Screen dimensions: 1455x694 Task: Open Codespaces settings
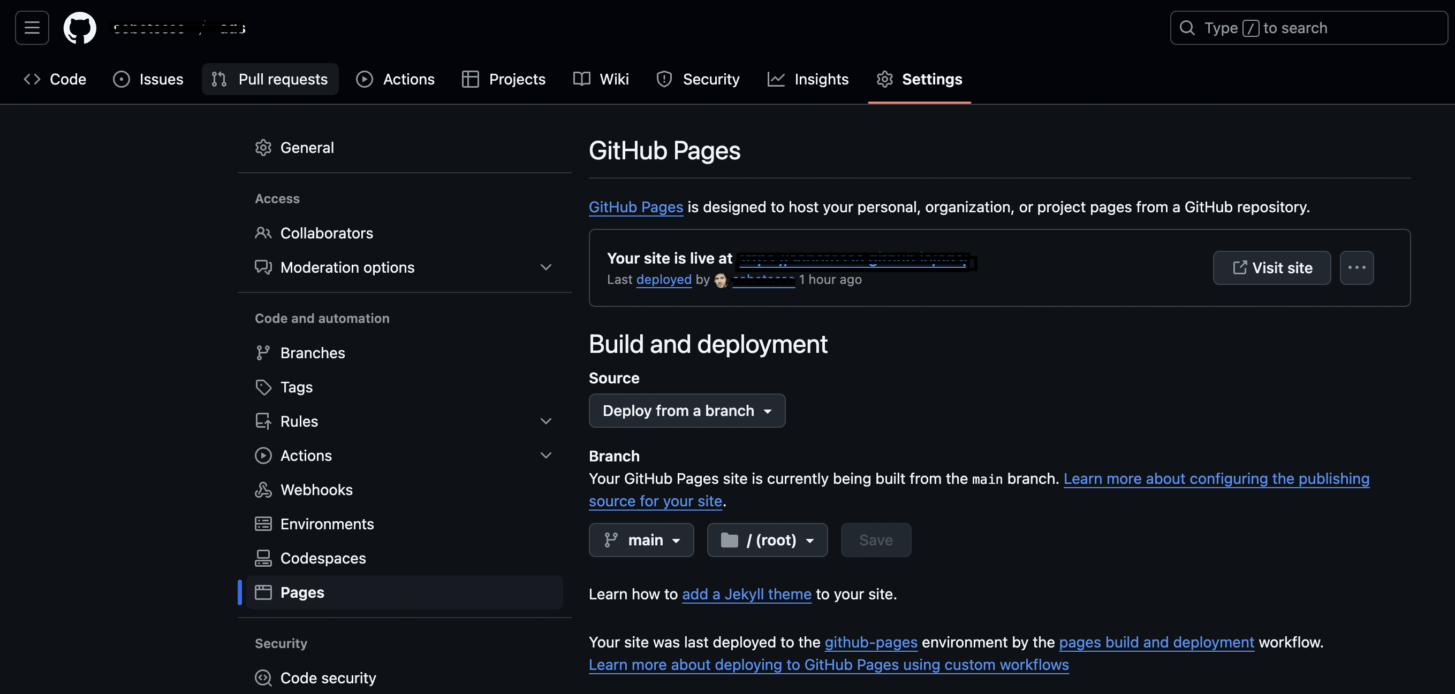tap(404, 559)
